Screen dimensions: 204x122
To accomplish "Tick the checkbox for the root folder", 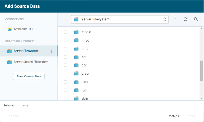I will pyautogui.click(x=65, y=82).
